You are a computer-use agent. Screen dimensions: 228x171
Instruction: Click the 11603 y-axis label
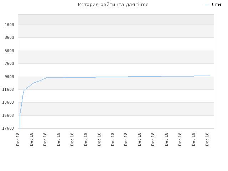(x=8, y=89)
